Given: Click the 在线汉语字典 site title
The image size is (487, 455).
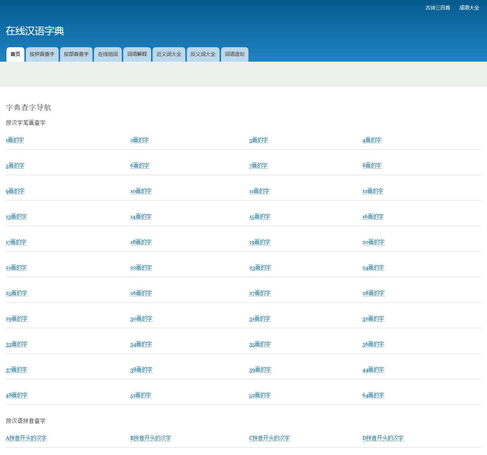Looking at the screenshot, I should point(35,31).
